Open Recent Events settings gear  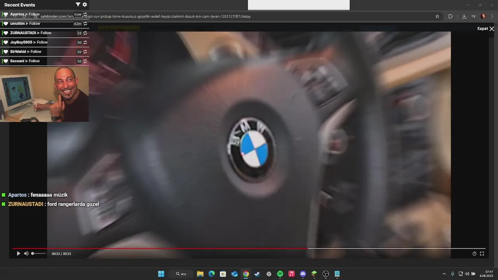coord(85,5)
